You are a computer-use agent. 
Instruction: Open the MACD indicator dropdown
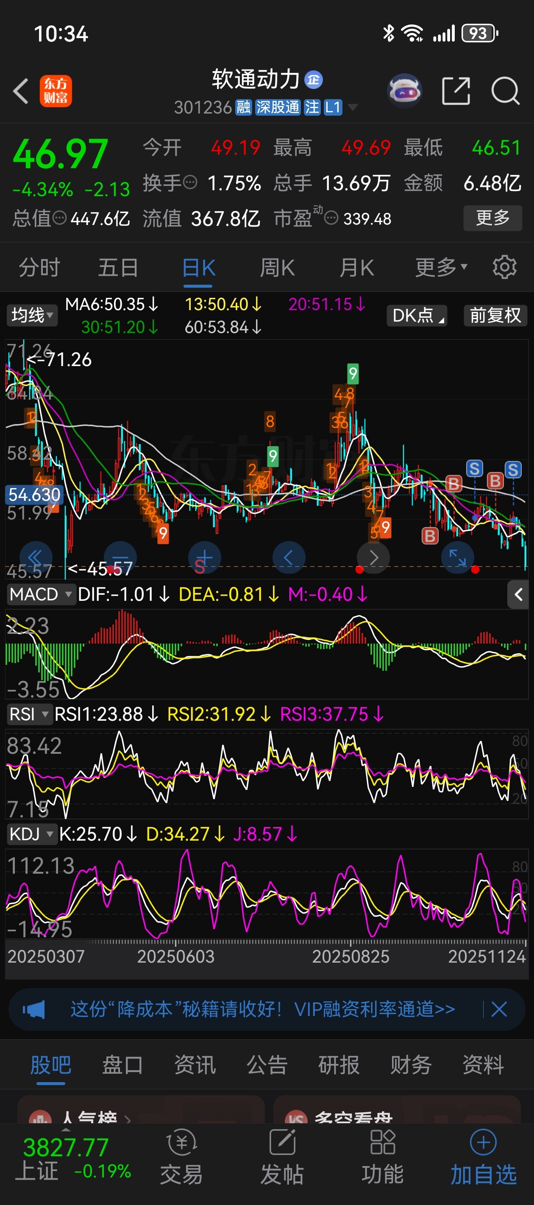41,594
